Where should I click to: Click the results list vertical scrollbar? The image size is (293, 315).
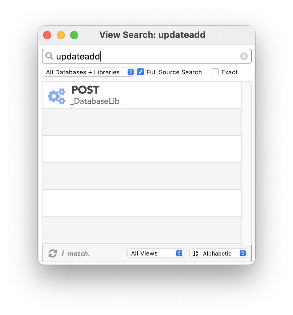pyautogui.click(x=246, y=163)
